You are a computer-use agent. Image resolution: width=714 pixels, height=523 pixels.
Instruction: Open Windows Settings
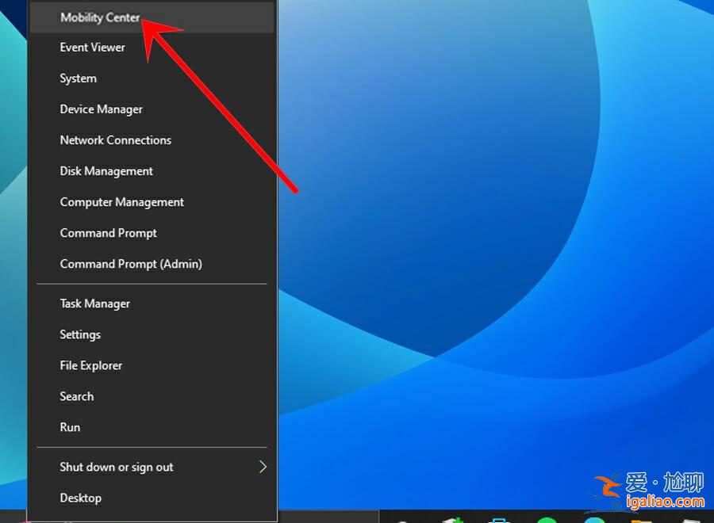point(80,334)
